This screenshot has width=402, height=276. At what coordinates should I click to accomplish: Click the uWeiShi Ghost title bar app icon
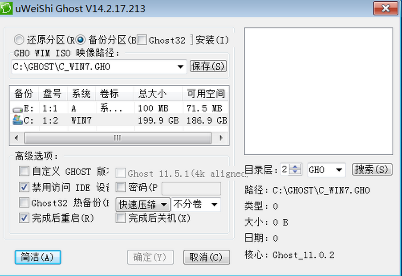[6, 8]
